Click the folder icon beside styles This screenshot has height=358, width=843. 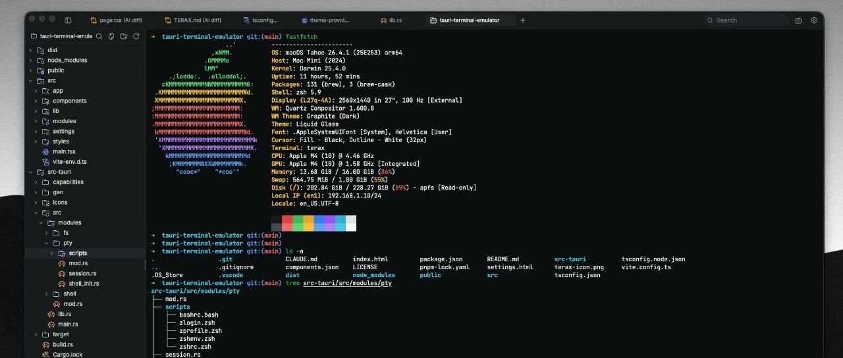[x=45, y=141]
